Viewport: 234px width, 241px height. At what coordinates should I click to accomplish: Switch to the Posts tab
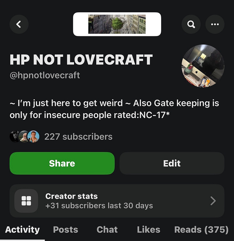click(66, 230)
